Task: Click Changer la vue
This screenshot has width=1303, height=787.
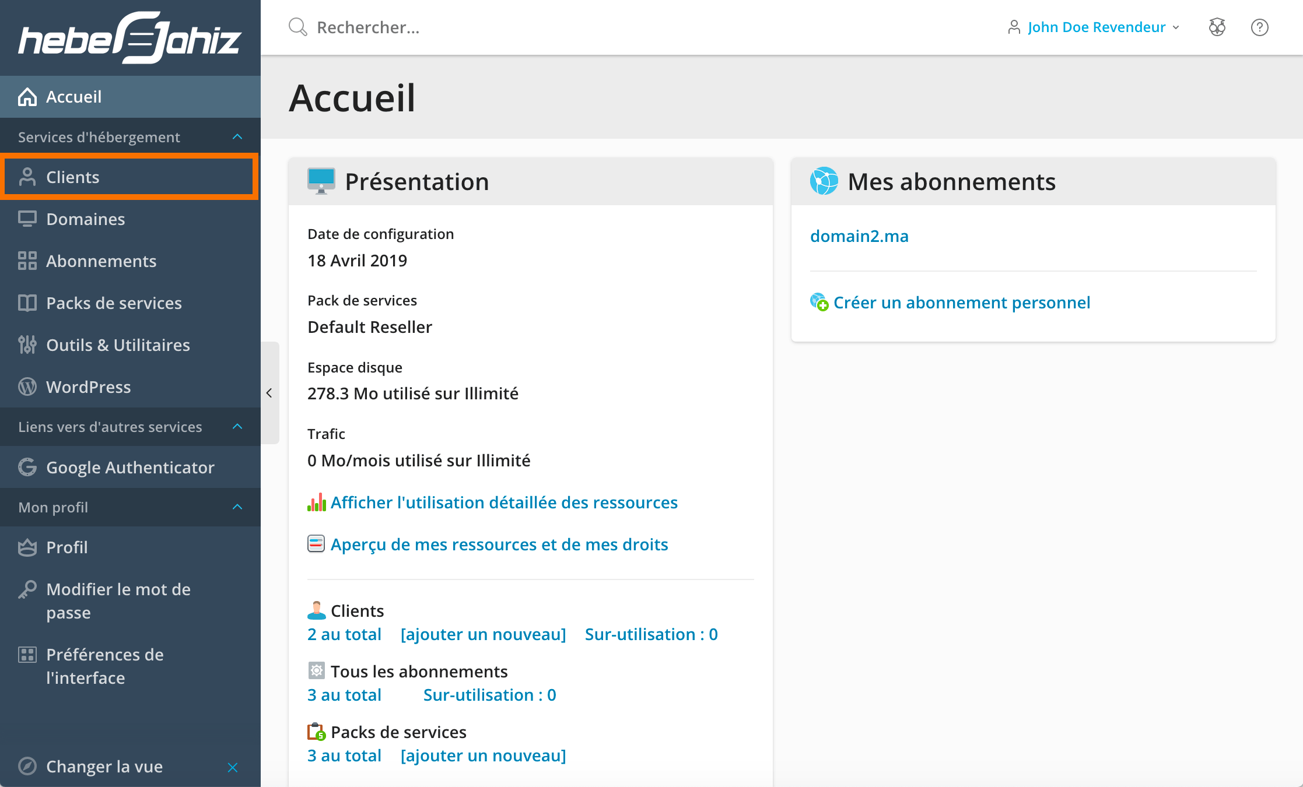Action: coord(104,766)
